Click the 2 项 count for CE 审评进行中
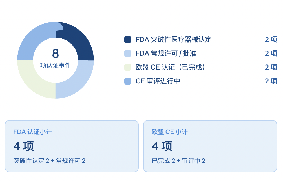This screenshot has width=283, height=181. [x=271, y=81]
